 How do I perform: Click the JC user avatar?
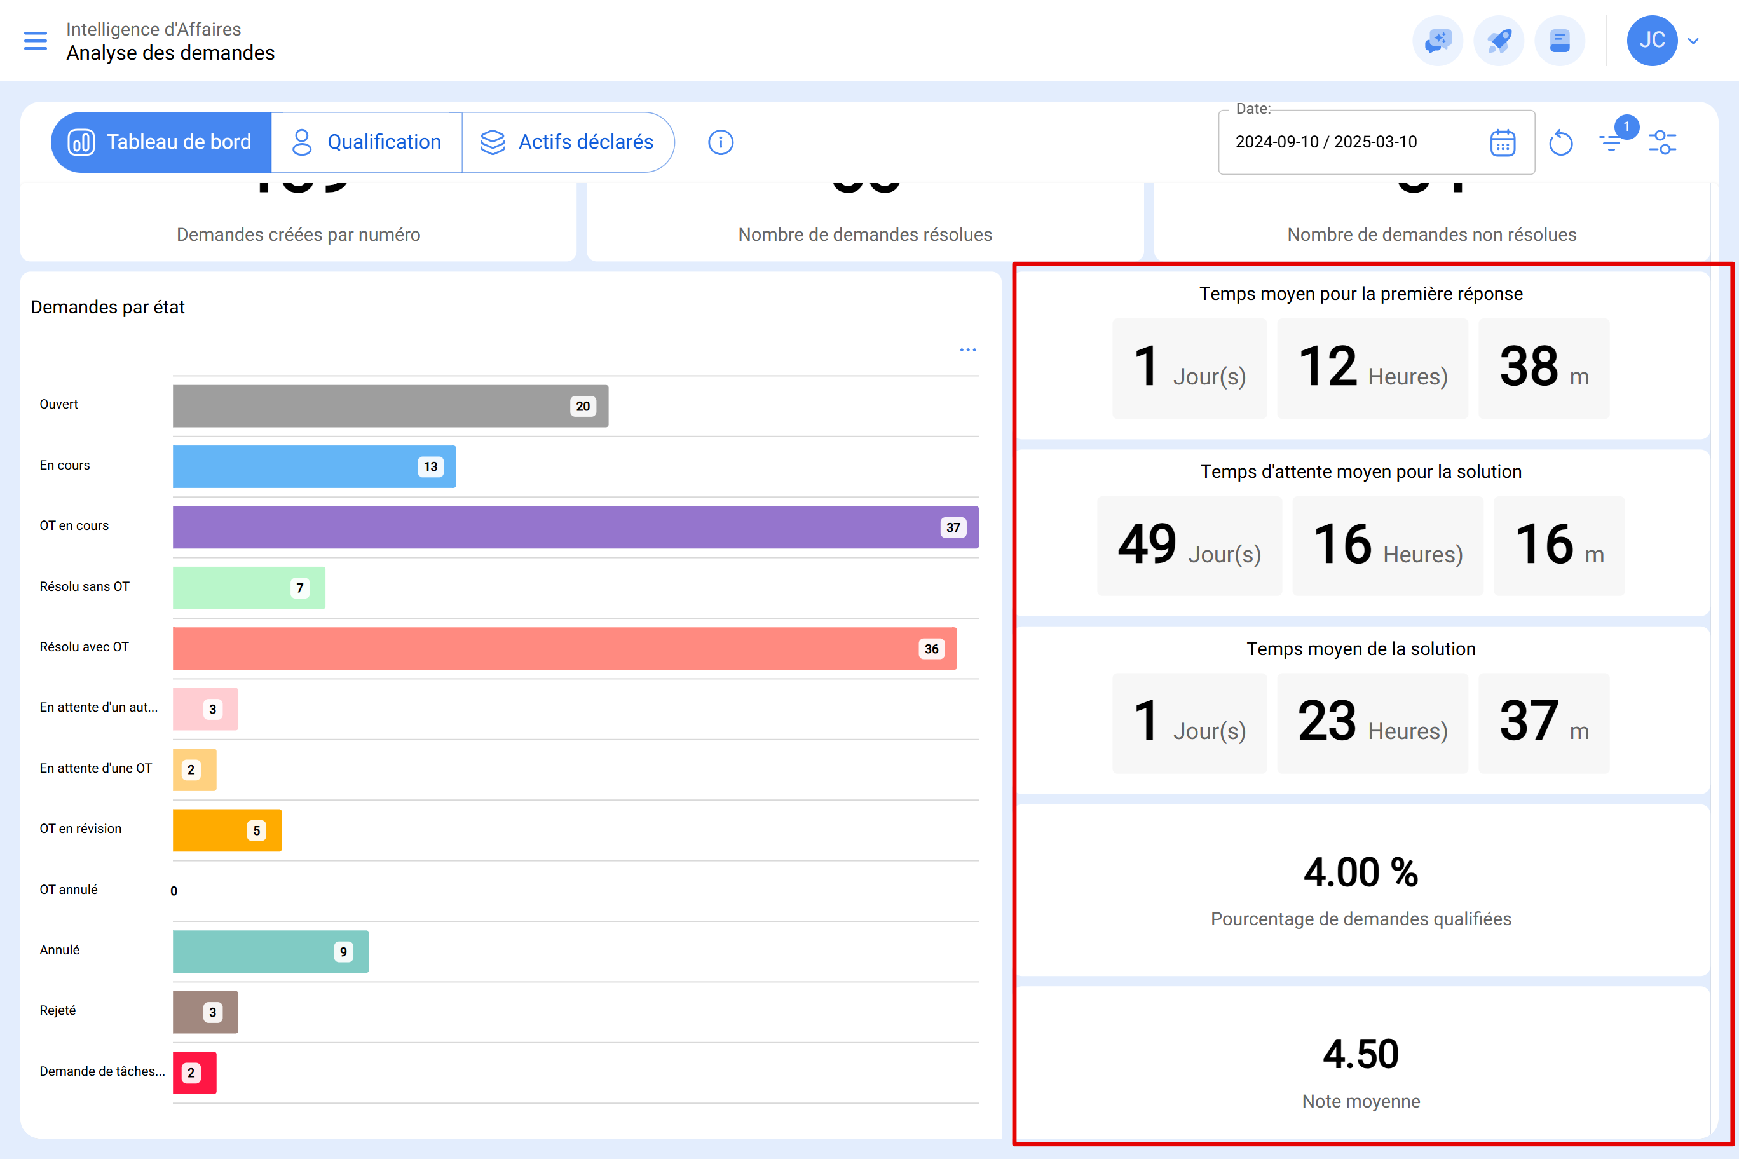1652,41
